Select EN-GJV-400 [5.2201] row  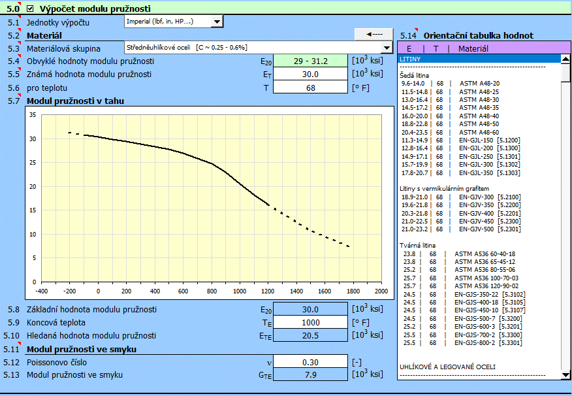pos(479,213)
